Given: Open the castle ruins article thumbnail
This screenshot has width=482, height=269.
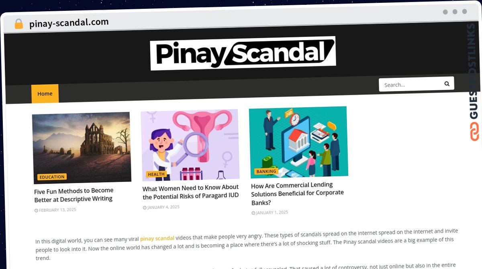Looking at the screenshot, I should (x=82, y=148).
